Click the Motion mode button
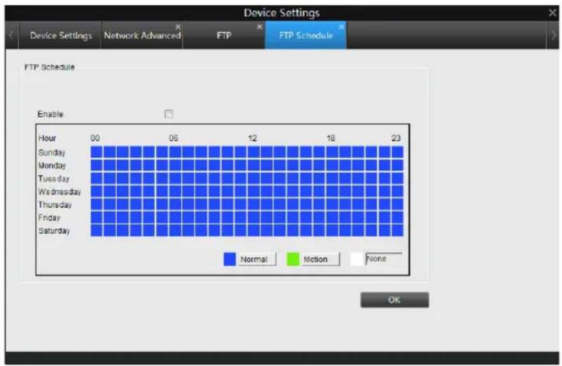Screen dimensions: 562x366 (320, 259)
